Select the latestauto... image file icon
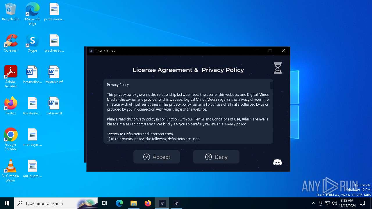 point(32,106)
